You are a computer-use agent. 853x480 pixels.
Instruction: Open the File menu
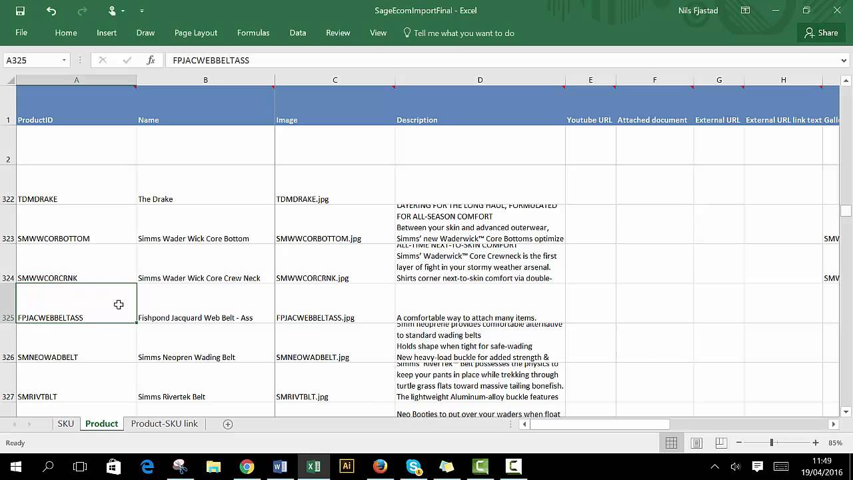(x=21, y=33)
